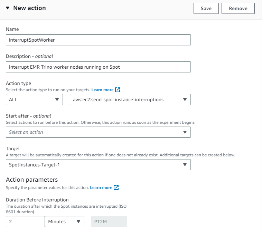Click external link icon beside Action parameters

point(116,188)
